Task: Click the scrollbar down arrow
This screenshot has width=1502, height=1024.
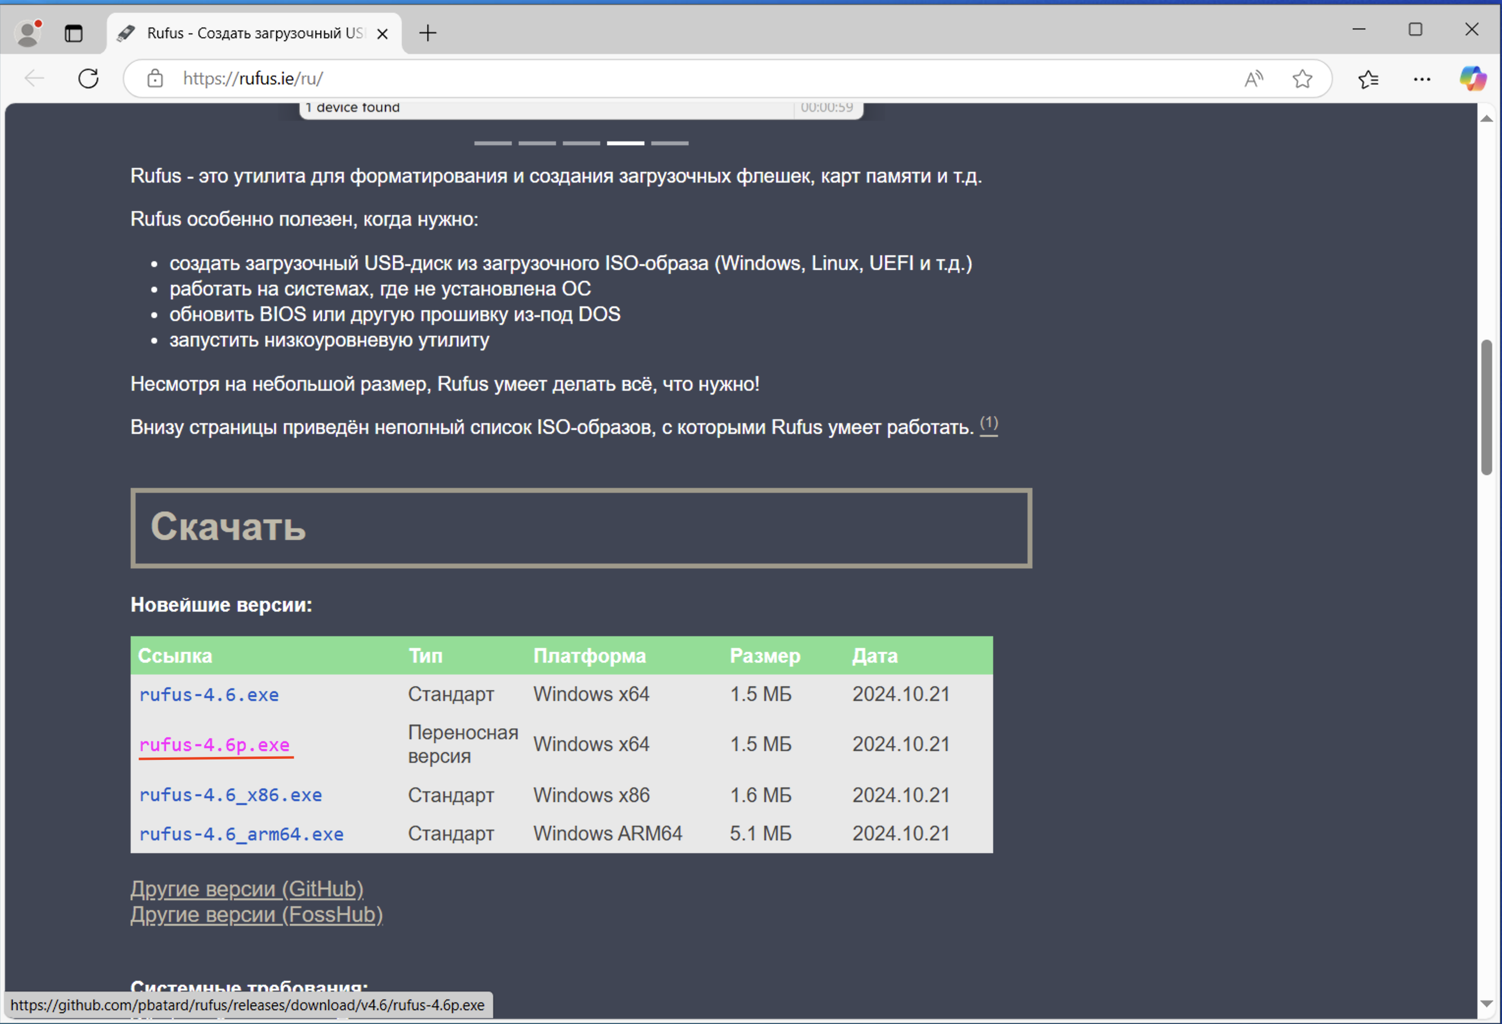Action: coord(1486,1004)
